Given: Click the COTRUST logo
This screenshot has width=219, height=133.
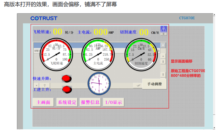Looking at the screenshot, I should 44,18.
